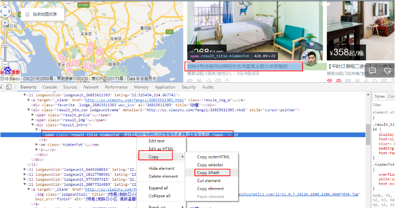Expand the li lodgeunit_6449248016 node

(25, 169)
